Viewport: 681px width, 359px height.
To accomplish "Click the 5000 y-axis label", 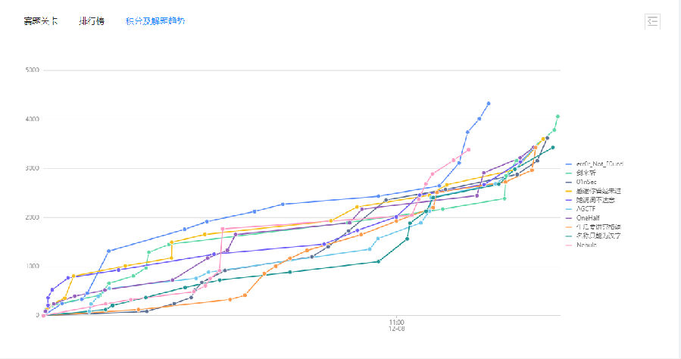I will (x=33, y=70).
